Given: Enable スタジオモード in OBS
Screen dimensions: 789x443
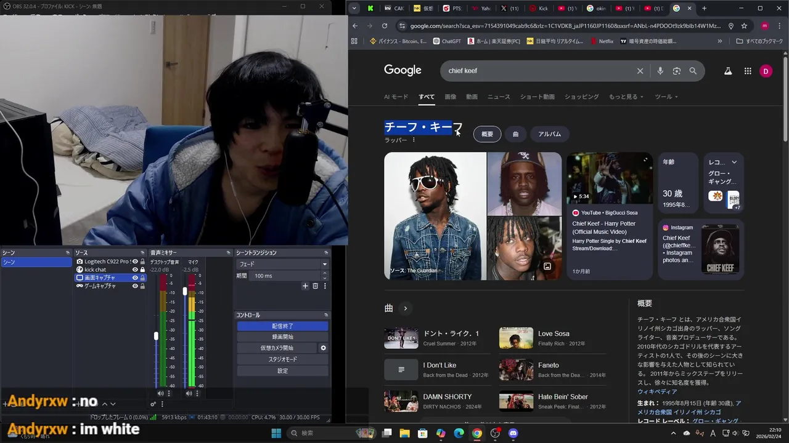Looking at the screenshot, I should (x=283, y=359).
